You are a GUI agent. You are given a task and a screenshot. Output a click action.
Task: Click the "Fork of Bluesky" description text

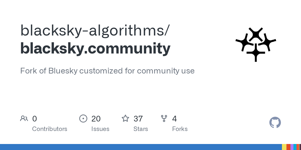pyautogui.click(x=107, y=71)
